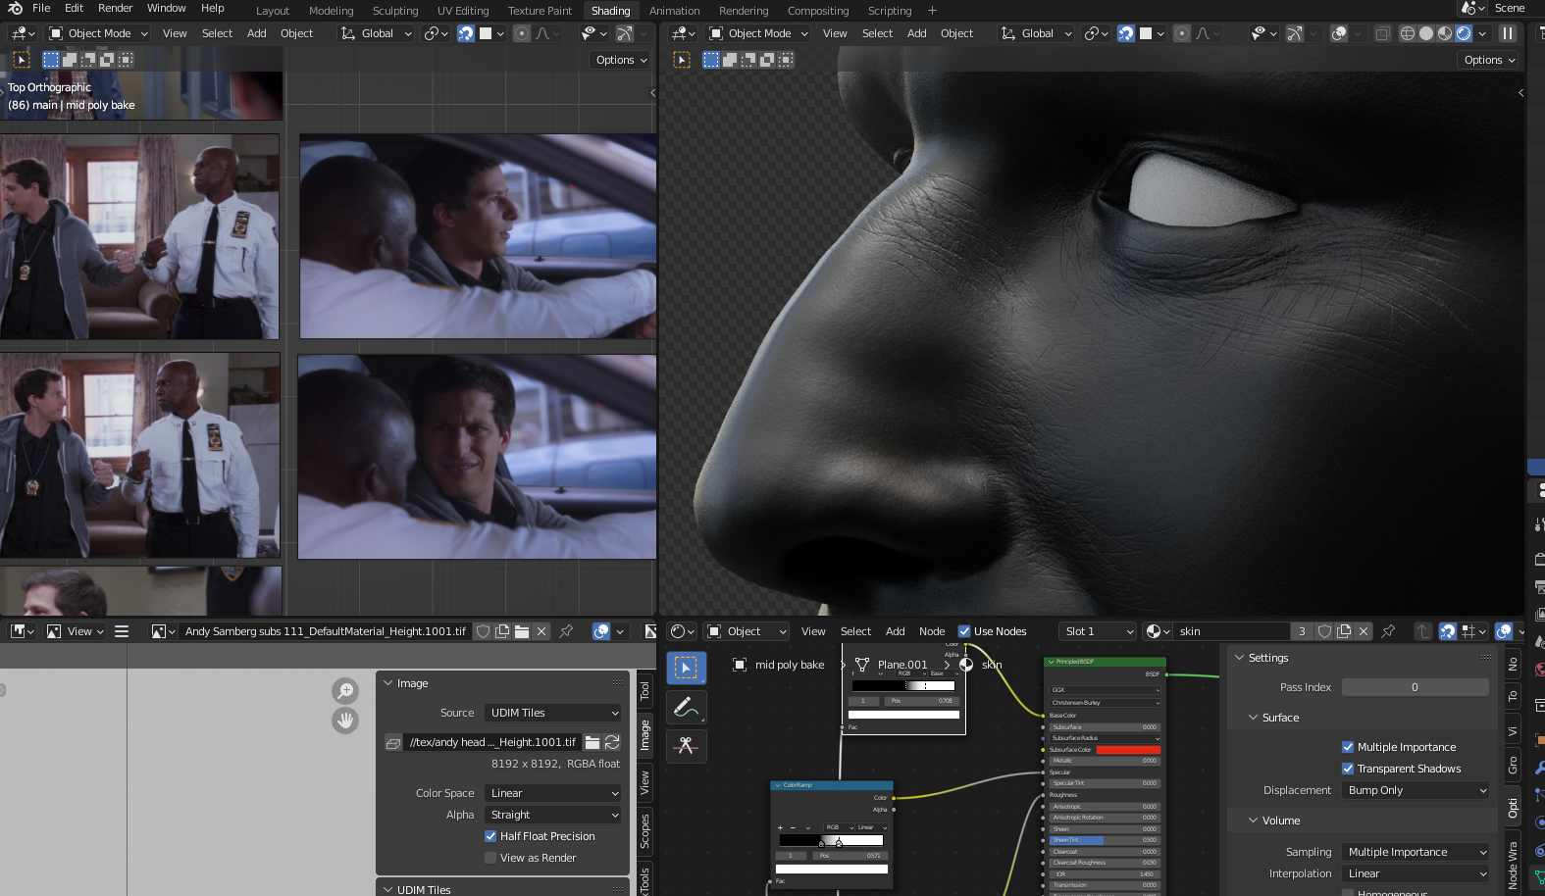1545x896 pixels.
Task: Collapse the Volume subpanel
Action: [x=1254, y=821]
